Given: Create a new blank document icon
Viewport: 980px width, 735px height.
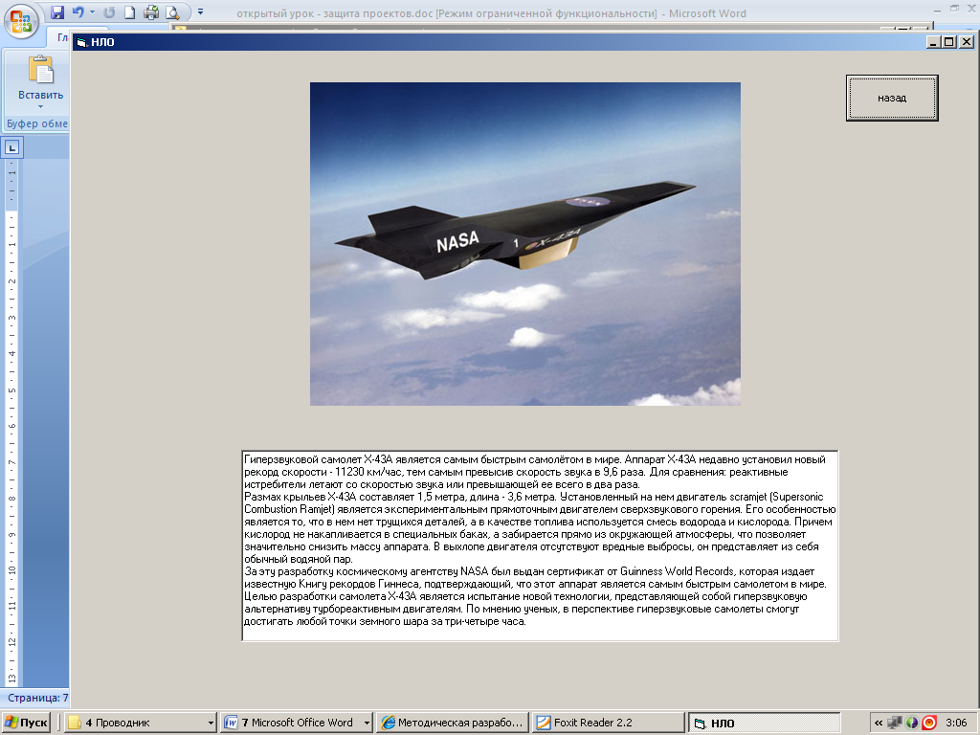Looking at the screenshot, I should (x=129, y=11).
